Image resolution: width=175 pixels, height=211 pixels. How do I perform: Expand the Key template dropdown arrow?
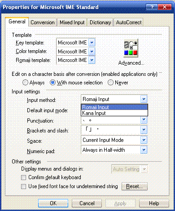[92, 43]
